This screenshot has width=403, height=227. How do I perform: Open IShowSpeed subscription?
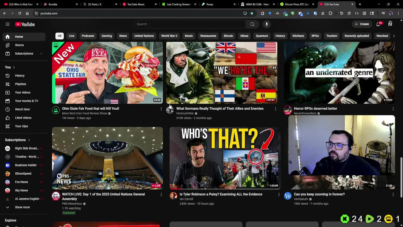tap(24, 174)
